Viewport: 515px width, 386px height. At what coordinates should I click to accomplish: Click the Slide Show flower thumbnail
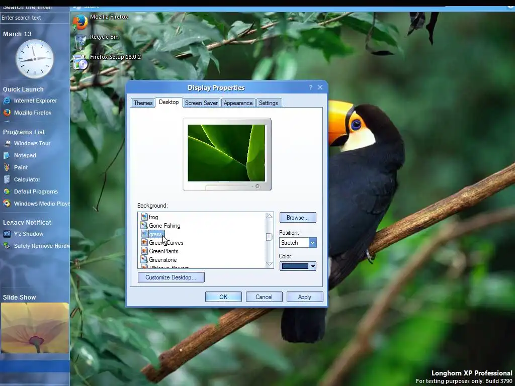[35, 328]
